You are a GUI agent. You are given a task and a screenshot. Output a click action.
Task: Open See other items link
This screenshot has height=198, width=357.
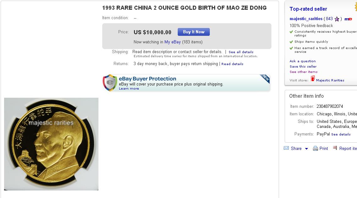[x=304, y=72]
